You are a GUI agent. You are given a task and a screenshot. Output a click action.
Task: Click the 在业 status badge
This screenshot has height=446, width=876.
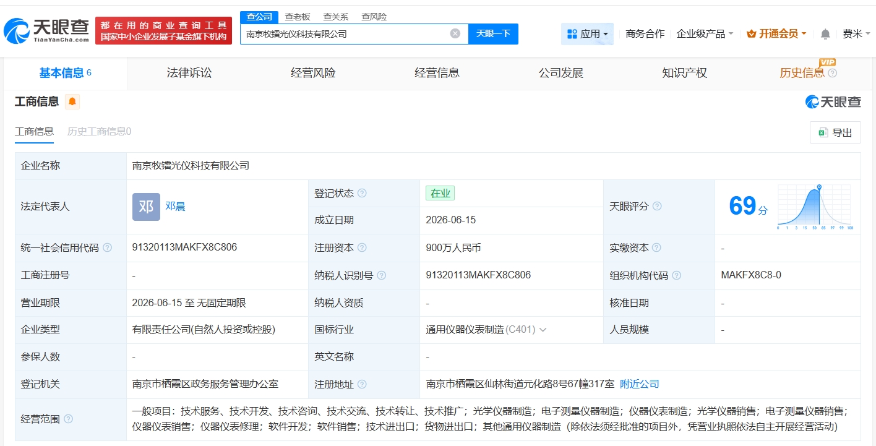coord(440,193)
